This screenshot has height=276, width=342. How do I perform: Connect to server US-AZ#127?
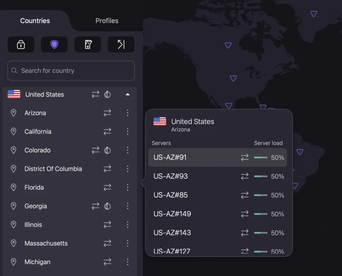[217, 251]
